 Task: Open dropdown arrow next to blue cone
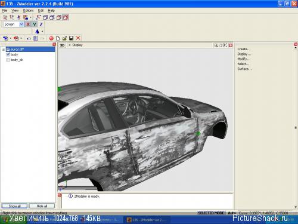[42, 31]
